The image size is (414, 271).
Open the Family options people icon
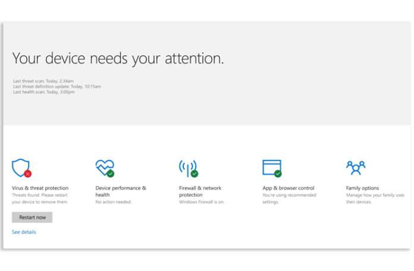(x=355, y=168)
